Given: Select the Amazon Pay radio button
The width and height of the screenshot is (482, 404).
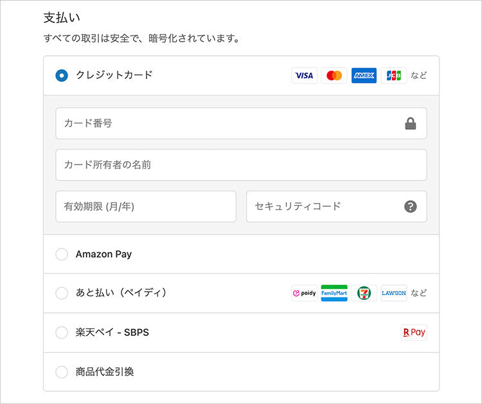Looking at the screenshot, I should pyautogui.click(x=62, y=254).
